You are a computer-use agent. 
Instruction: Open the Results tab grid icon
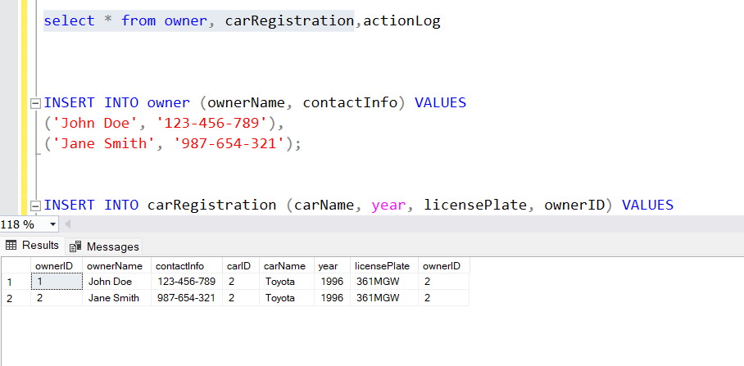tap(11, 246)
